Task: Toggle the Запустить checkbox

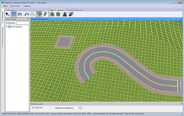Action: point(33,108)
